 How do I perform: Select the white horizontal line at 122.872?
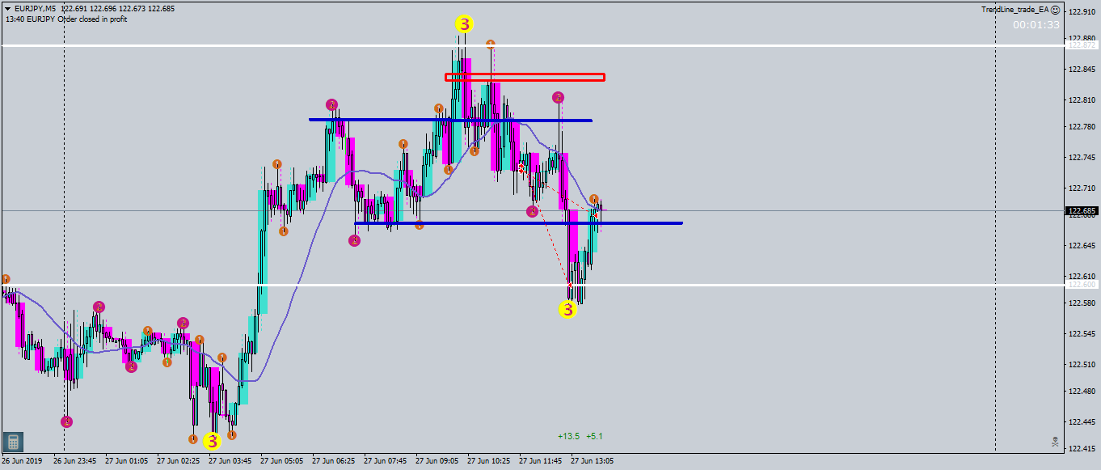pyautogui.click(x=534, y=46)
